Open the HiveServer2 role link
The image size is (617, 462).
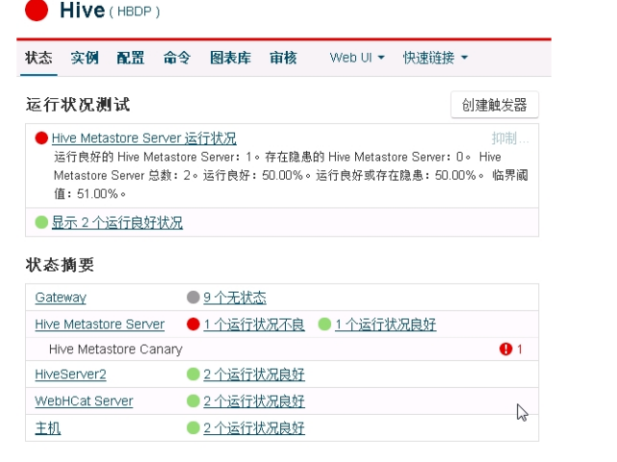[70, 375]
